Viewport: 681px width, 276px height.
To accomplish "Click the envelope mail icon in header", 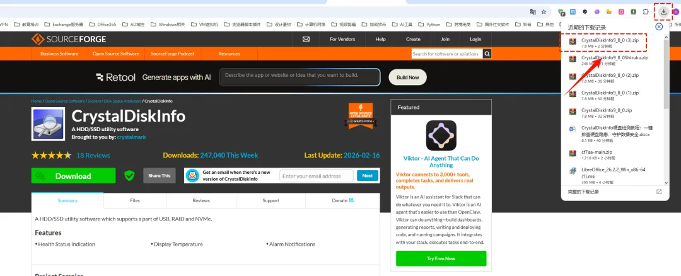I will [306, 39].
